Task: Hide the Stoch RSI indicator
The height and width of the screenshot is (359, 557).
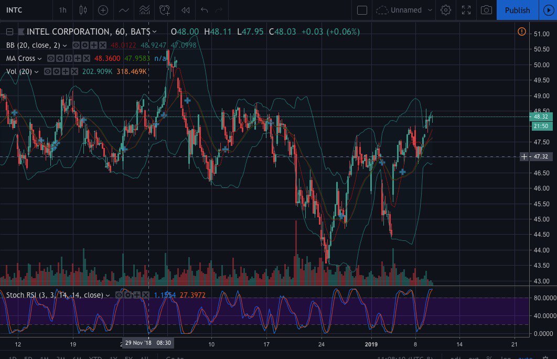Action: tap(120, 295)
